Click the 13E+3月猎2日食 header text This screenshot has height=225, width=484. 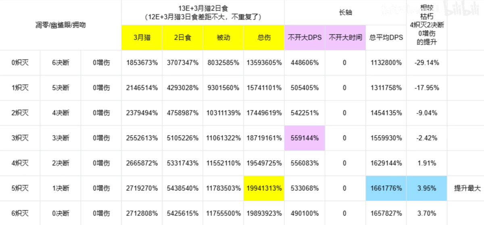coord(203,8)
